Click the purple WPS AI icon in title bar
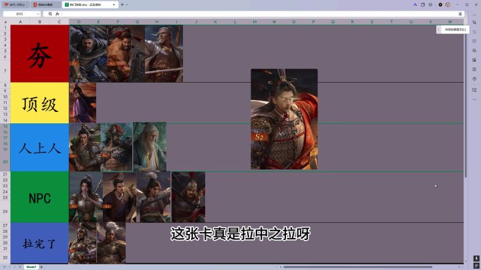The image size is (481, 270). [415, 5]
